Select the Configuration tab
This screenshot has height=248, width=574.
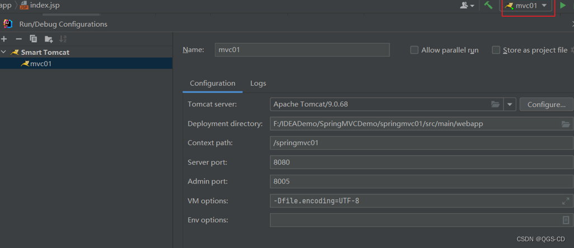tap(212, 83)
